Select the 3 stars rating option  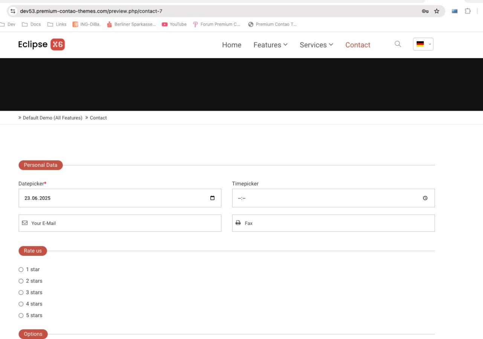(21, 293)
